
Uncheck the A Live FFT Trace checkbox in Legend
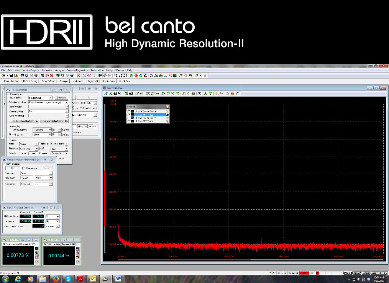point(129,115)
